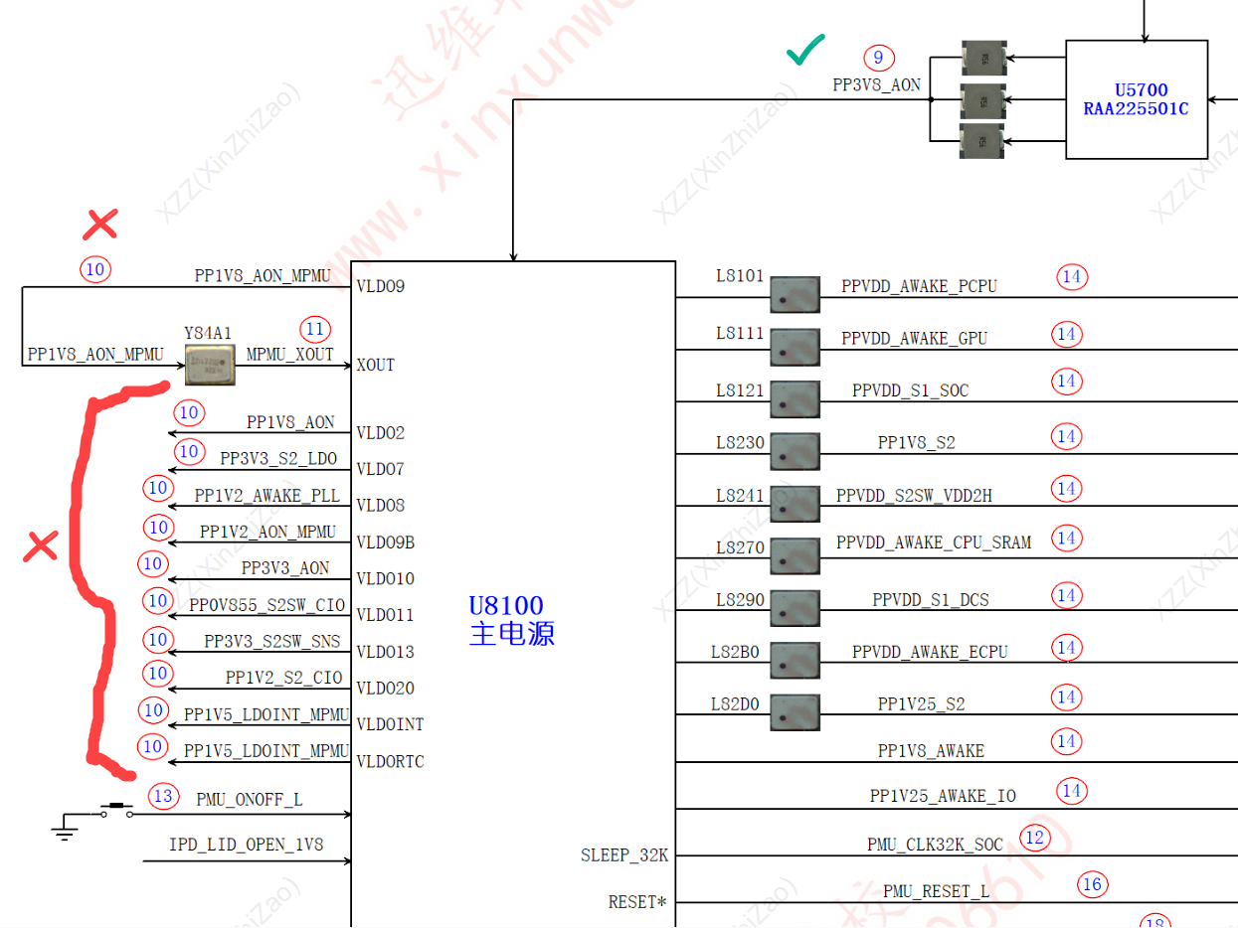Click the PPVDD_AWAKE_GPU rail label
This screenshot has width=1238, height=928.
915,339
